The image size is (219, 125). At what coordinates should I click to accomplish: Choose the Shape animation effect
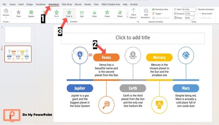pyautogui.click(x=107, y=13)
